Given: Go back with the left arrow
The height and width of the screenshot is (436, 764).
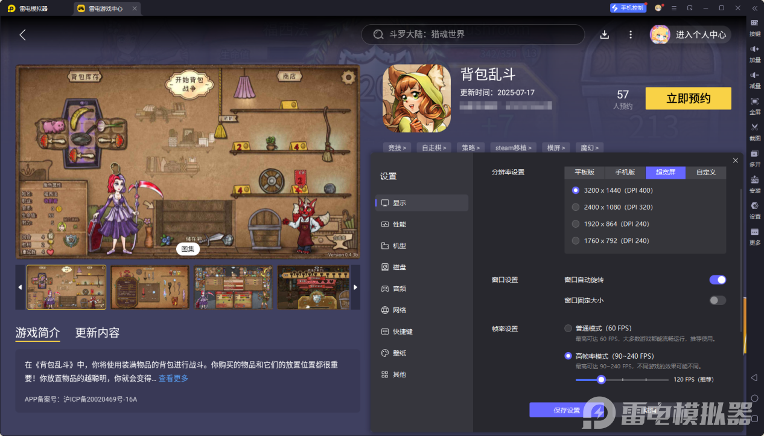Looking at the screenshot, I should pos(22,34).
